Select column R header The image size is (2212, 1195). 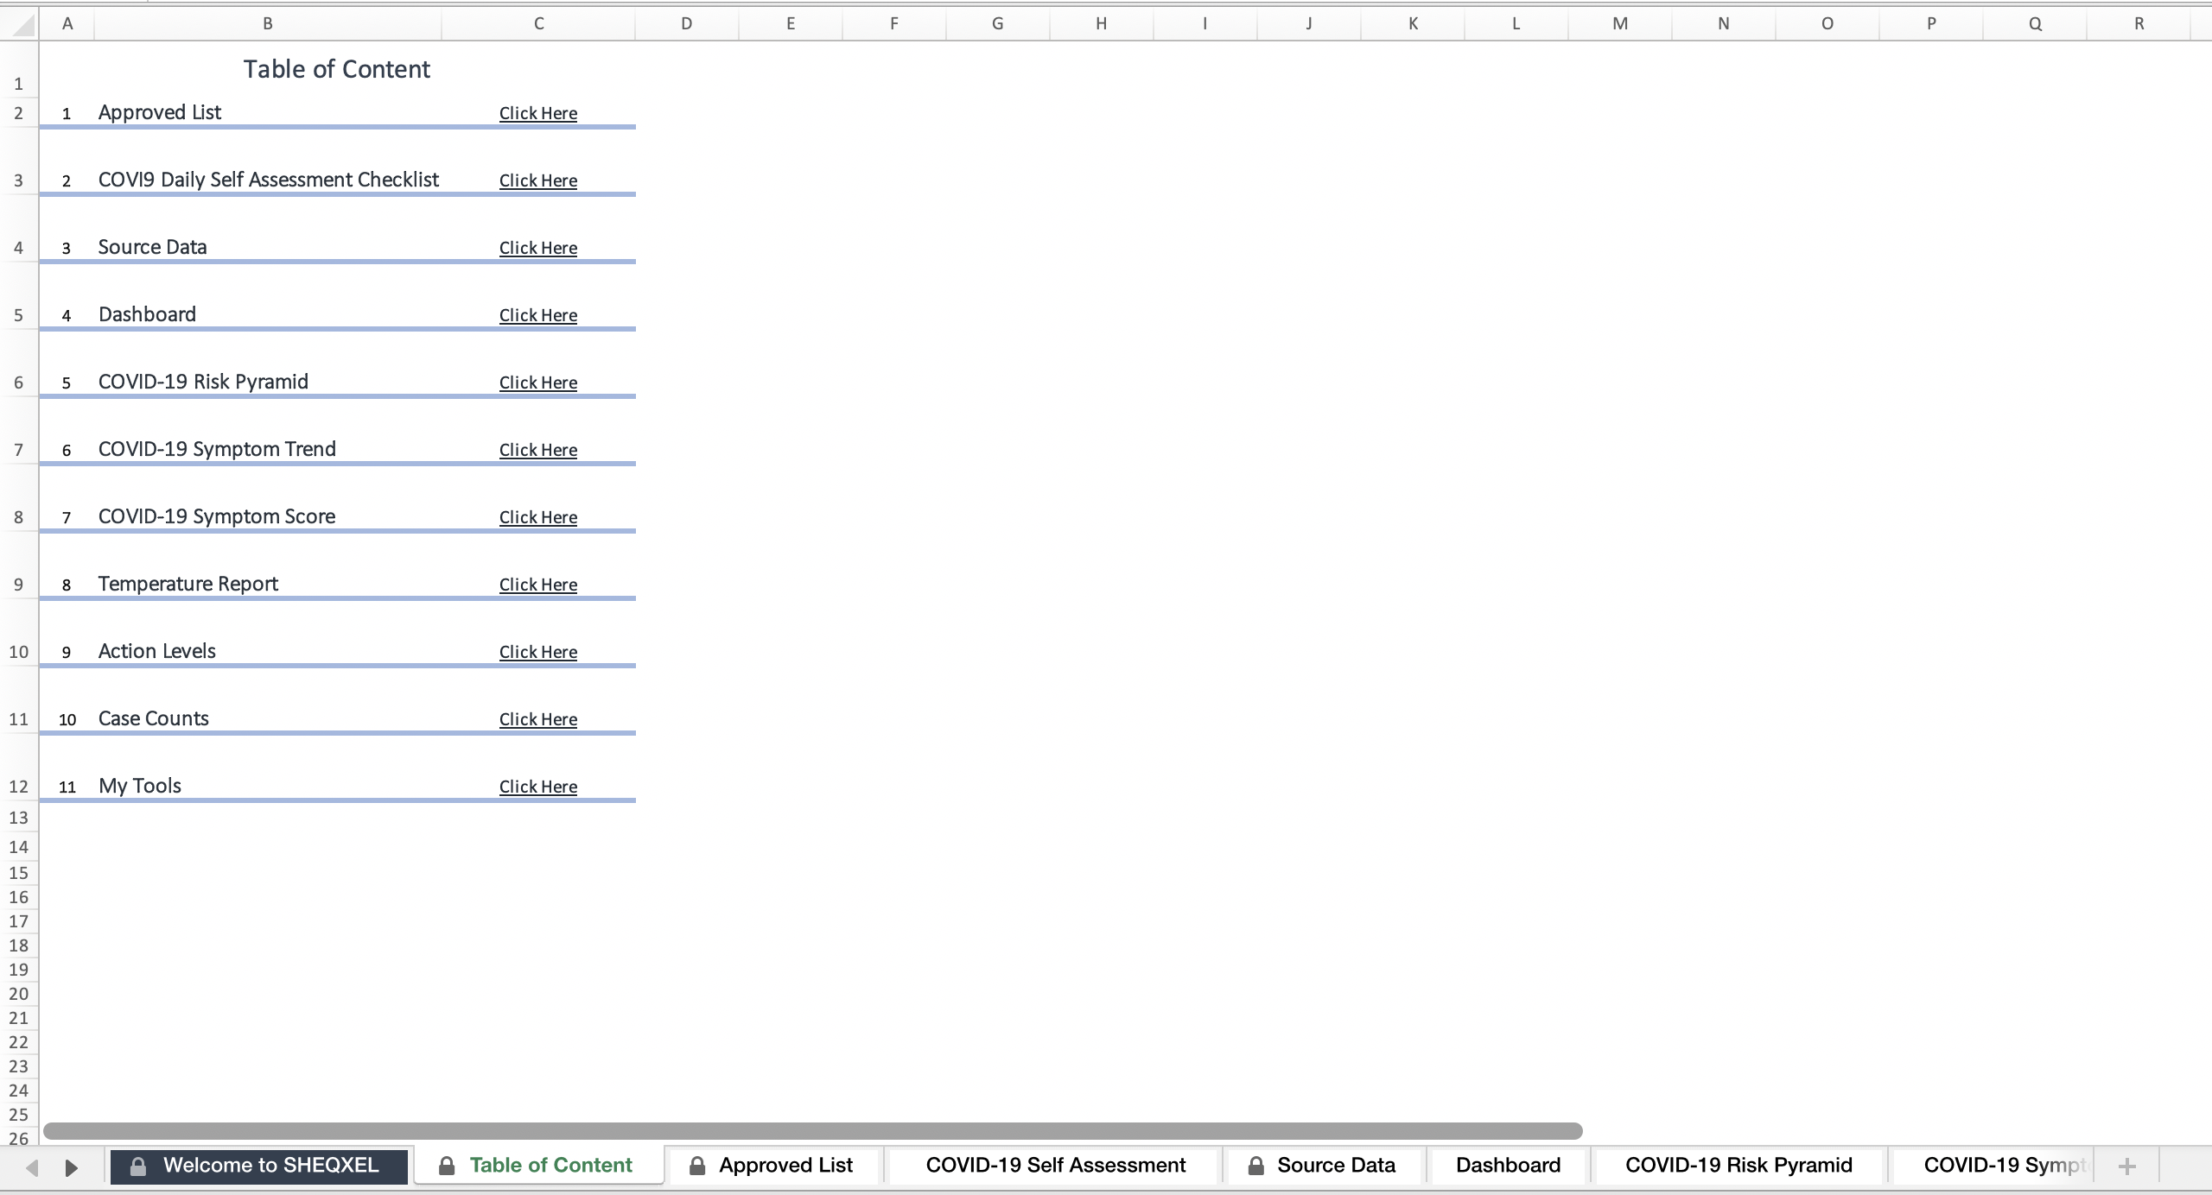pyautogui.click(x=2139, y=24)
